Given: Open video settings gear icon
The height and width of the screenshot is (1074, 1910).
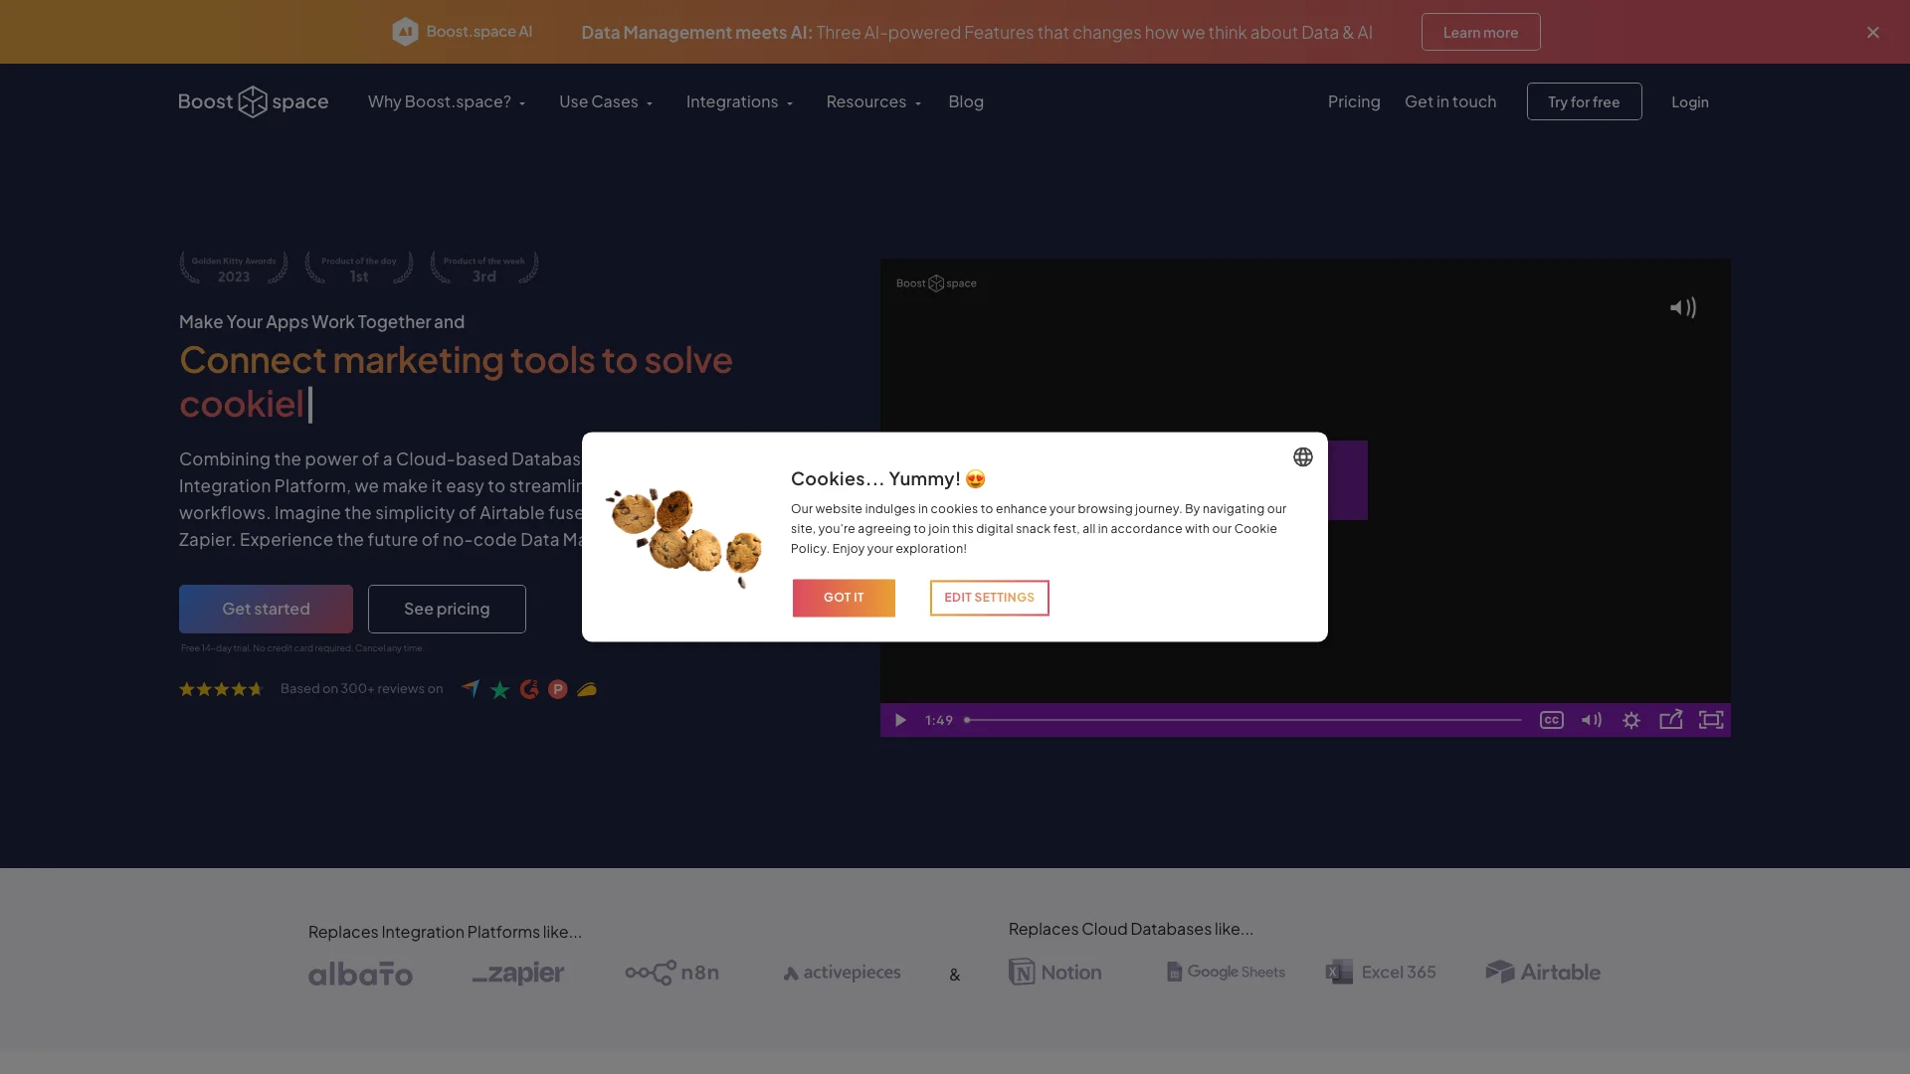Looking at the screenshot, I should coord(1631,720).
